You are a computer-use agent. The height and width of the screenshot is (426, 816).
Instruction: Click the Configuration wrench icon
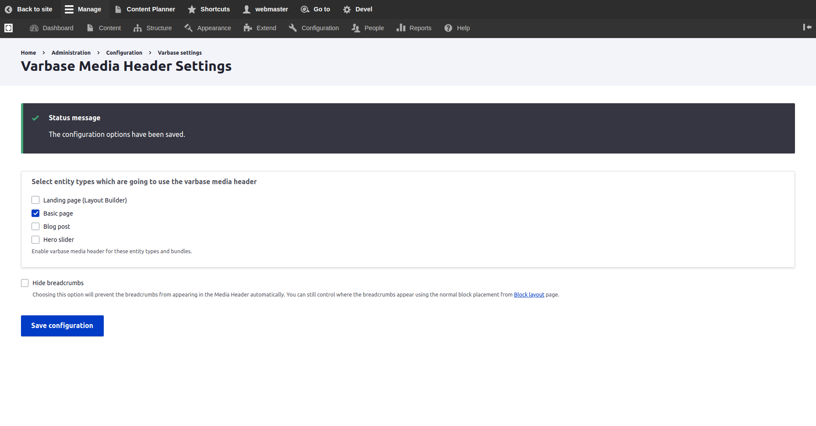(293, 28)
